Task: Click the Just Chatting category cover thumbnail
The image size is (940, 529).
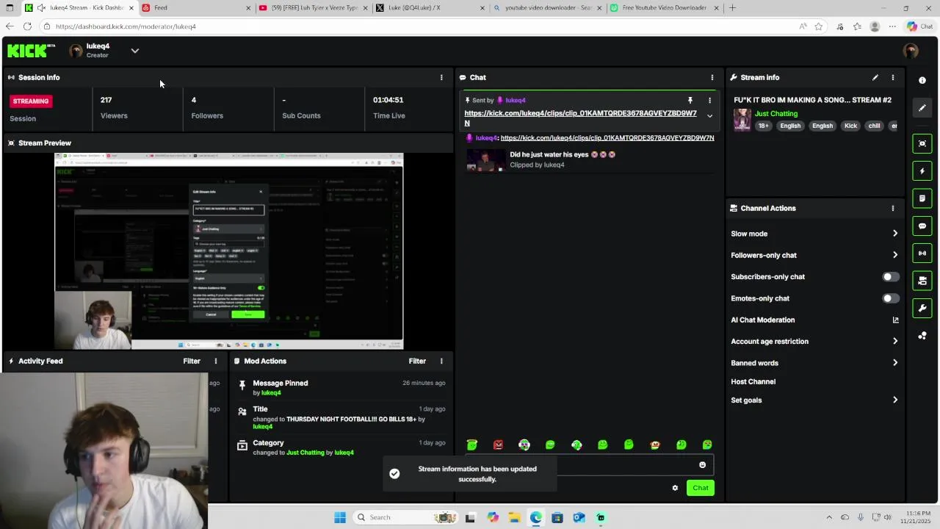Action: tap(742, 120)
